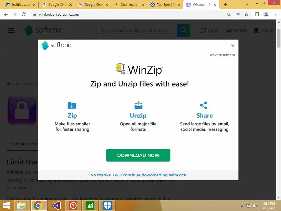The width and height of the screenshot is (281, 211).
Task: Go back to the previous page
Action: click(6, 14)
